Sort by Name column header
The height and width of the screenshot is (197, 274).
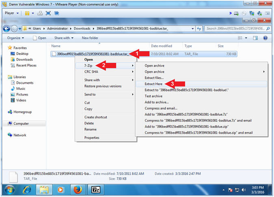[56, 46]
